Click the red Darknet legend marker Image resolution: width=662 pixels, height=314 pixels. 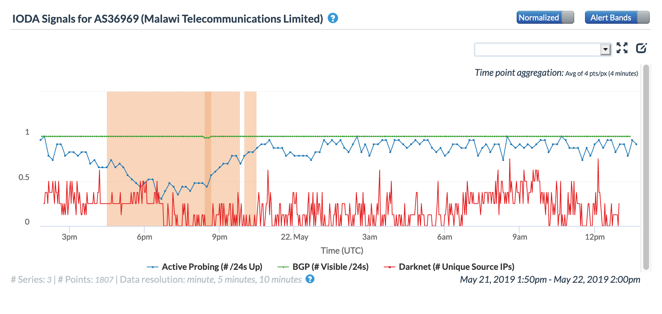(389, 267)
